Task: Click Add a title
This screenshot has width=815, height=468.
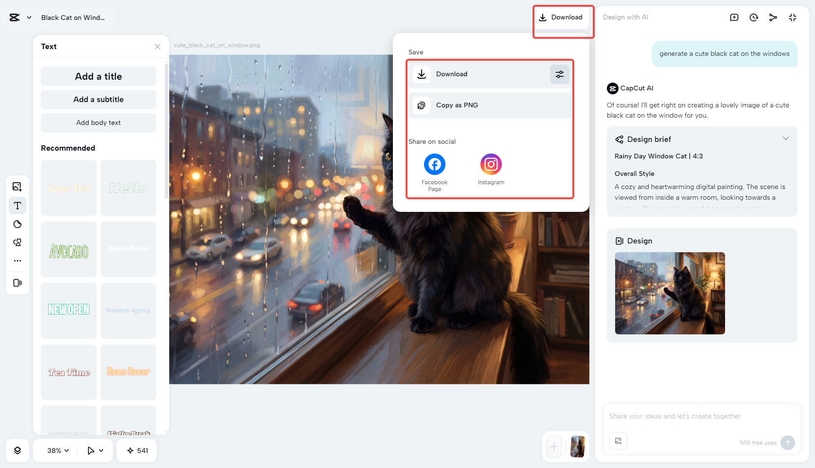Action: pyautogui.click(x=98, y=76)
